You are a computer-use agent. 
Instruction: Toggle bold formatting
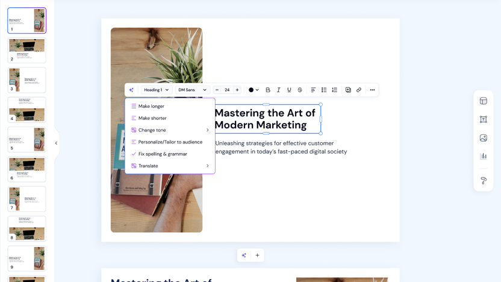pyautogui.click(x=268, y=90)
